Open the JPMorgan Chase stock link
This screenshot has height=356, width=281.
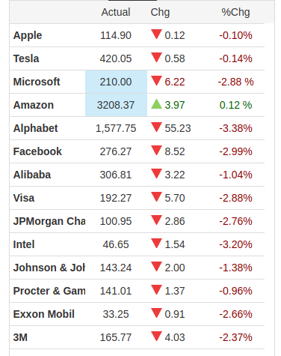(x=49, y=221)
